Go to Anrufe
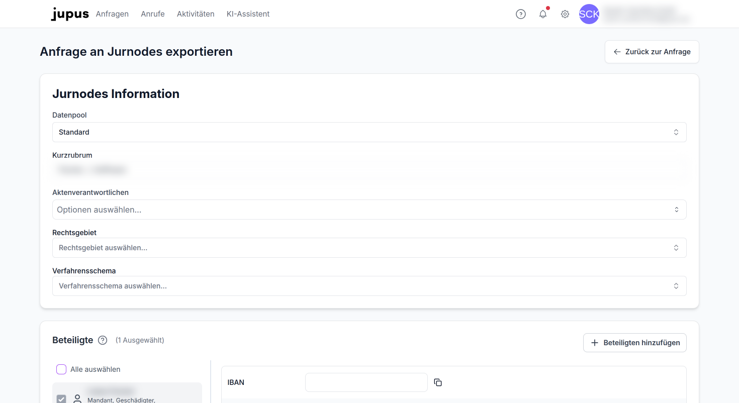This screenshot has height=403, width=739. coord(153,14)
